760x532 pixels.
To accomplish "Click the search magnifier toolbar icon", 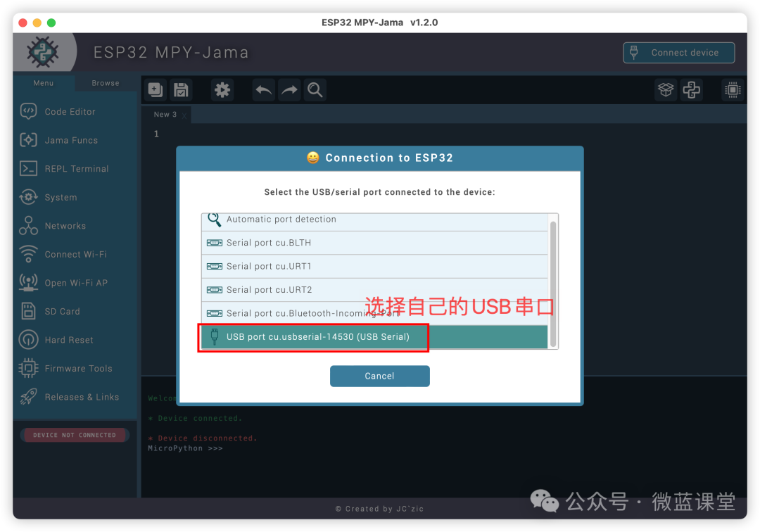I will [x=315, y=89].
